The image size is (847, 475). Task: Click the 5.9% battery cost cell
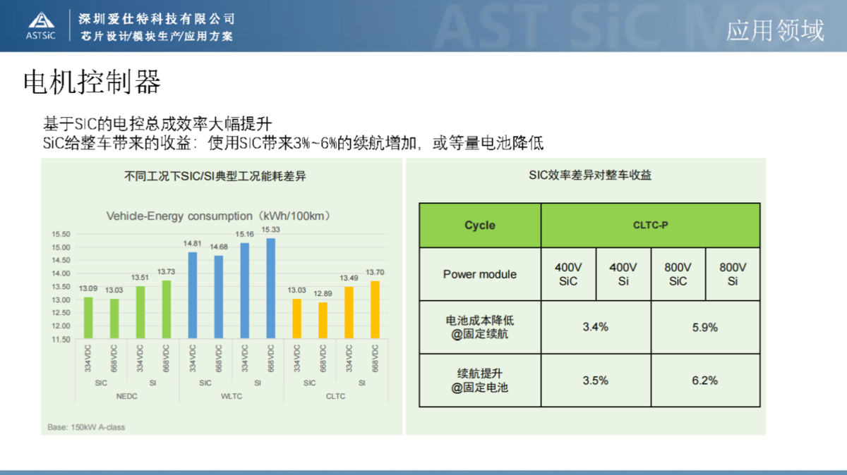pos(704,327)
